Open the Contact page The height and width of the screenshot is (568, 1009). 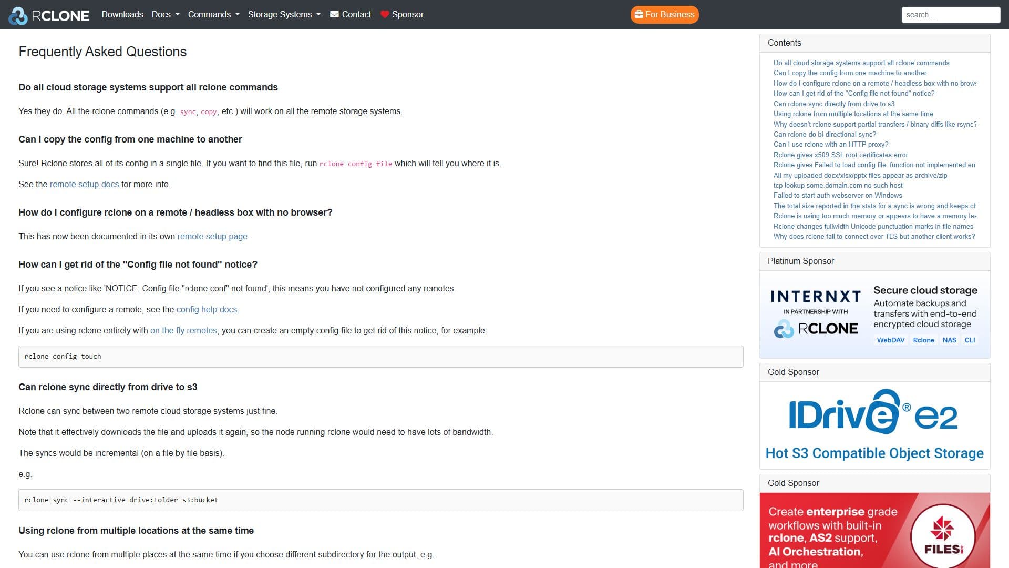pyautogui.click(x=351, y=14)
